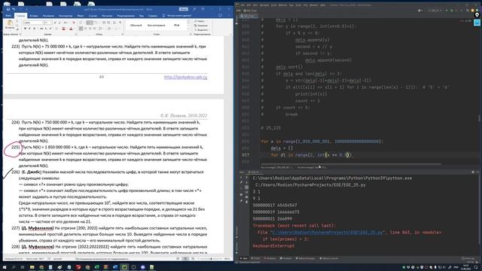The width and height of the screenshot is (482, 271).
Task: Open File Explorer from the taskbar
Action: tap(32, 267)
